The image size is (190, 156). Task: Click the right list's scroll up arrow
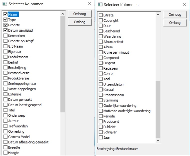click(x=158, y=15)
